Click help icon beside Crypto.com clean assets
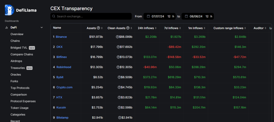The image size is (274, 122). tap(119, 87)
